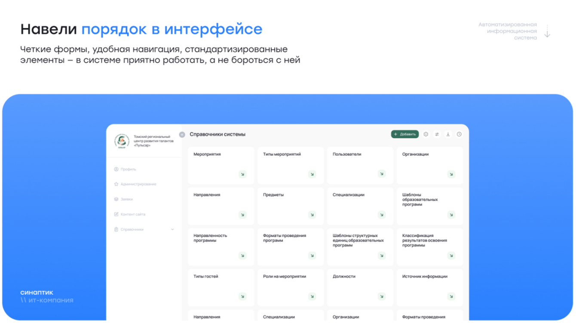Click the Пульсар center logo
The image size is (576, 323).
(122, 141)
